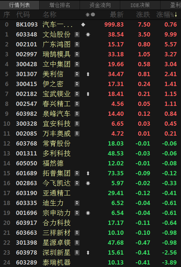Click the mark icons in header row
This screenshot has height=267, width=181.
coord(90,15)
